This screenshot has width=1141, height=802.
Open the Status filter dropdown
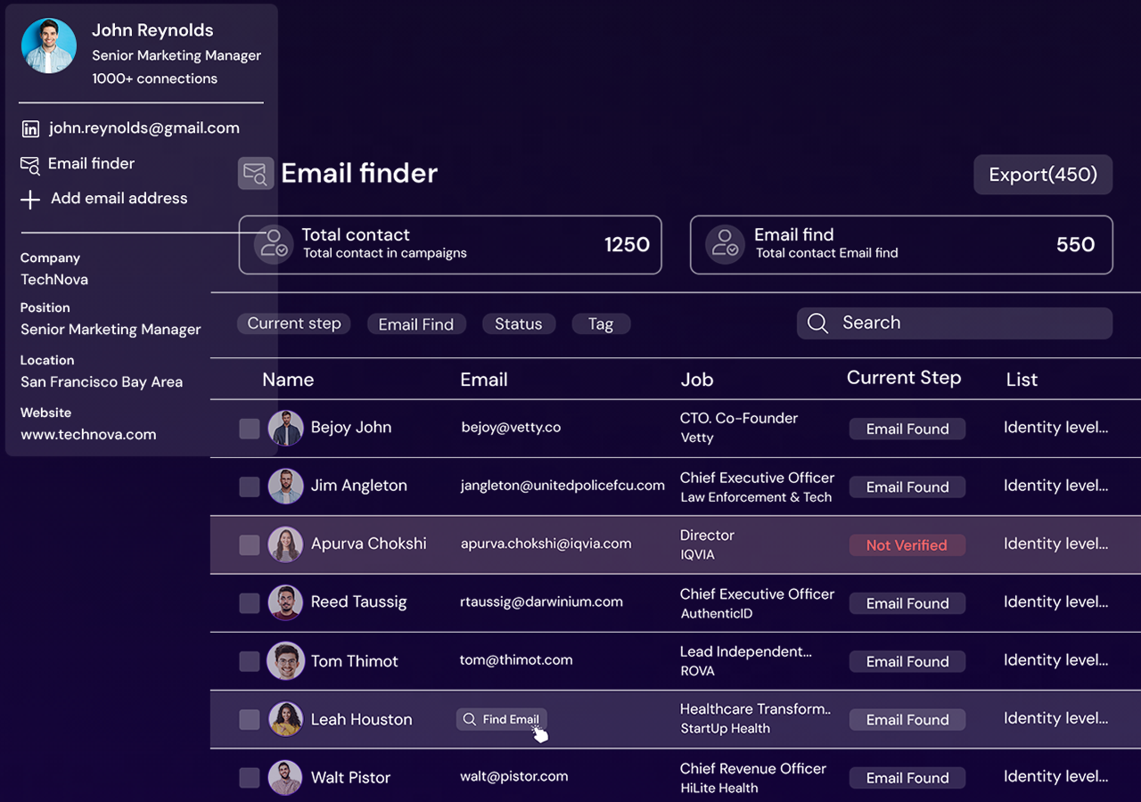[518, 324]
